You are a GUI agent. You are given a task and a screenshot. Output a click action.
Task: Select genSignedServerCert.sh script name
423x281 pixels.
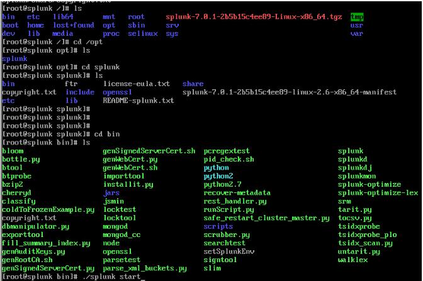pyautogui.click(x=149, y=151)
